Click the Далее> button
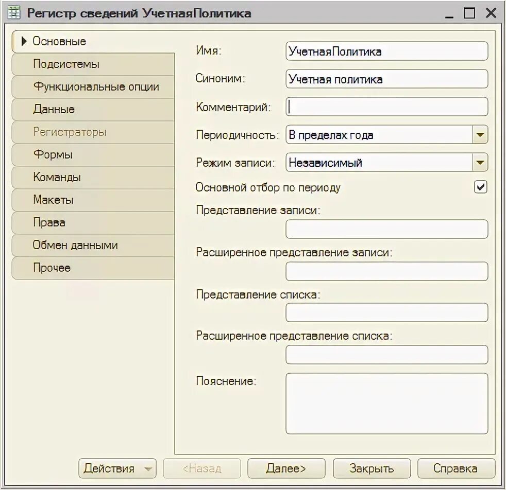The height and width of the screenshot is (490, 506). tap(286, 468)
